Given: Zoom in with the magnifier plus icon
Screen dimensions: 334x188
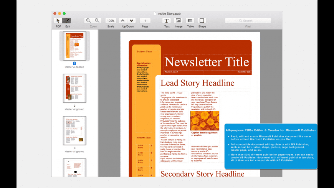Looking at the screenshot, I should [88, 20].
